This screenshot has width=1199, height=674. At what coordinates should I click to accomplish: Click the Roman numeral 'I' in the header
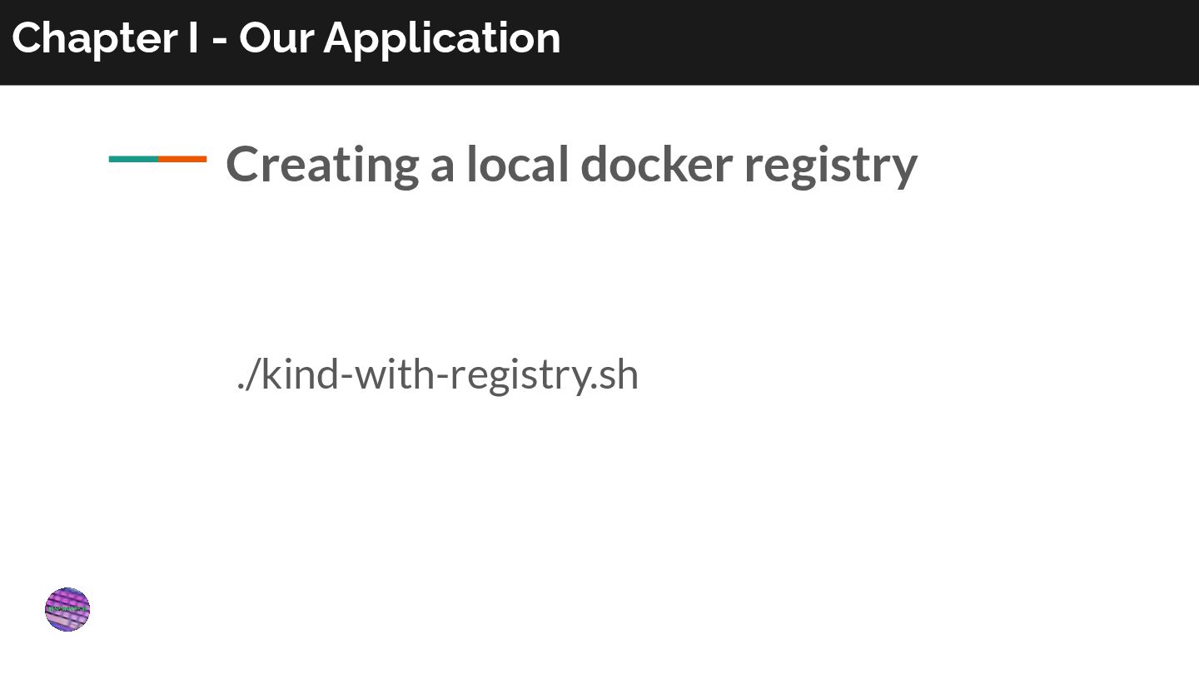(x=193, y=38)
